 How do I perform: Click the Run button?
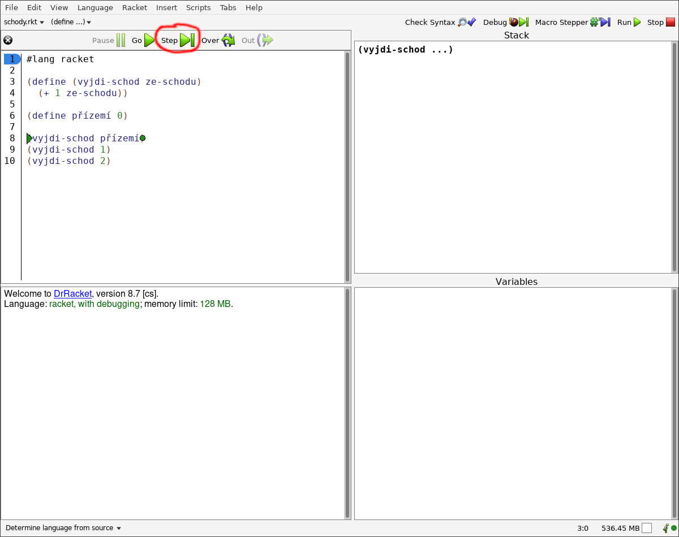pos(629,23)
